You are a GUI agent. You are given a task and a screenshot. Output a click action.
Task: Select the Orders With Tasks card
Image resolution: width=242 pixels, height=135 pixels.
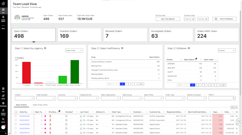(217, 35)
